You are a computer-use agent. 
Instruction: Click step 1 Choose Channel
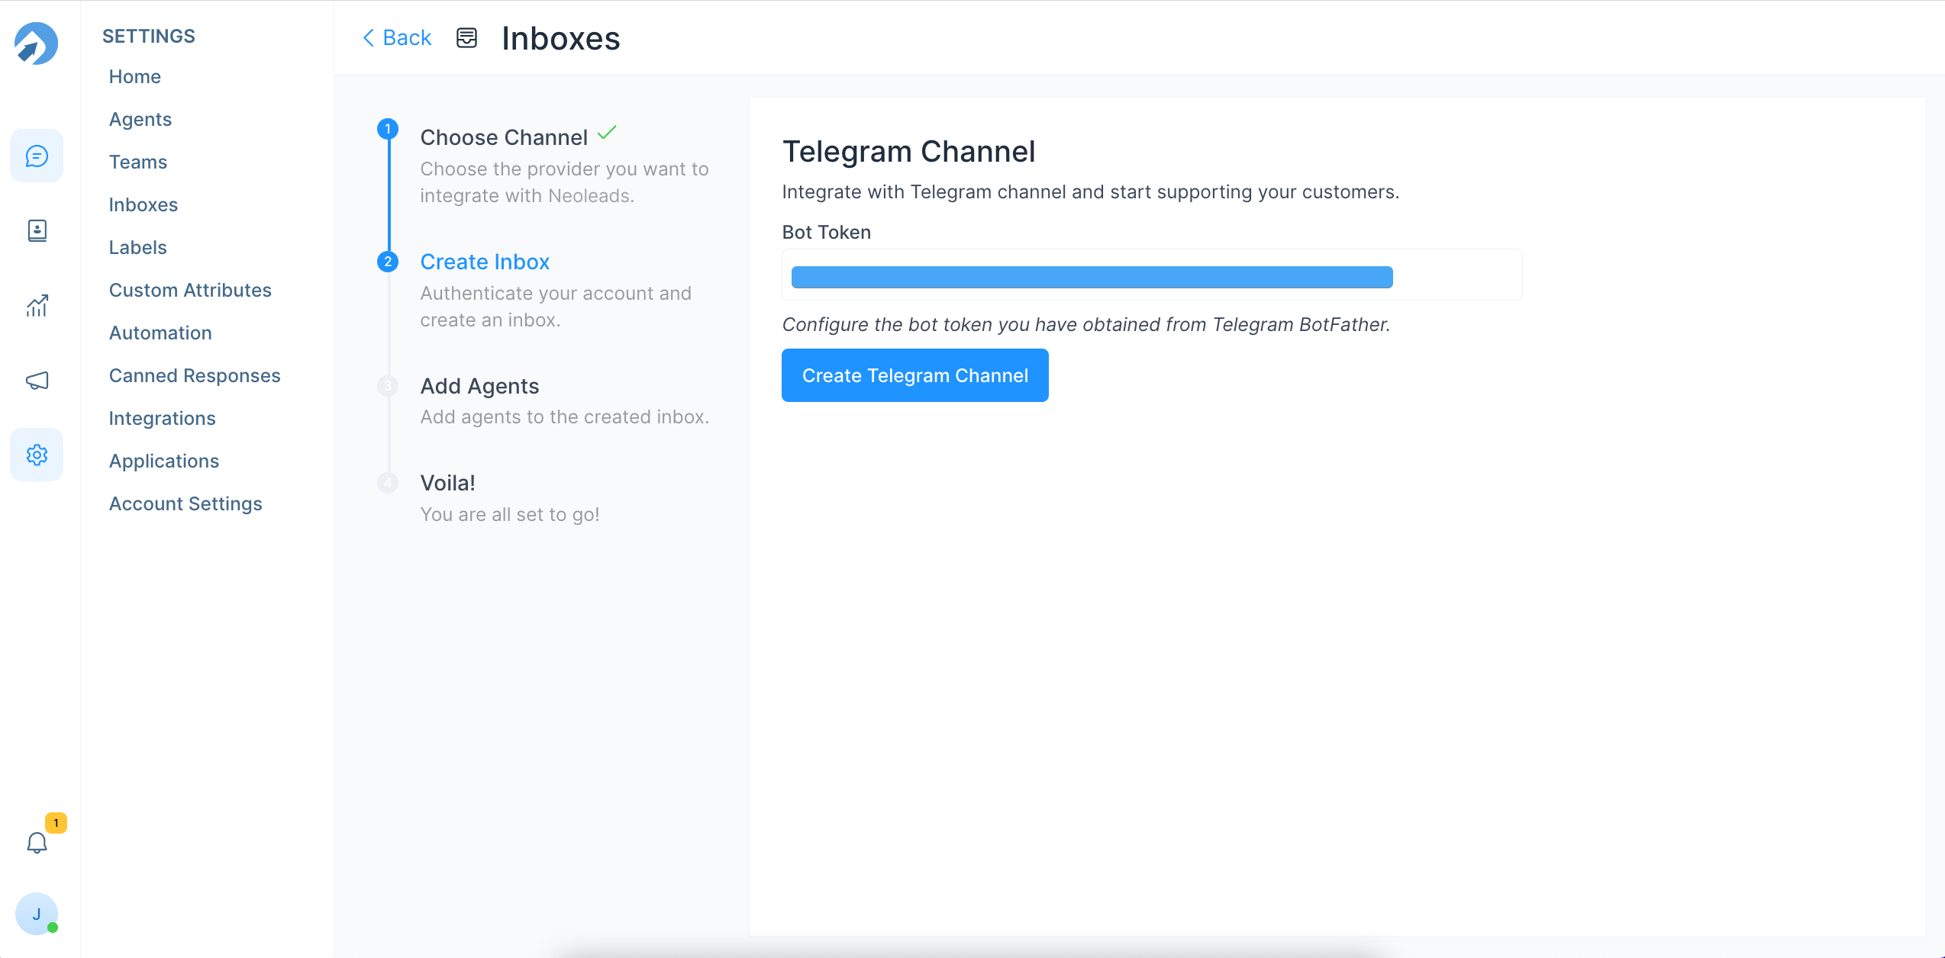[x=504, y=137]
